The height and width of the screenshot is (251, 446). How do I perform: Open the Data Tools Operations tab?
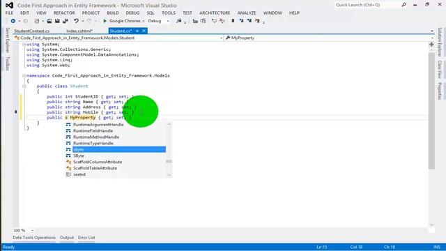(34, 238)
